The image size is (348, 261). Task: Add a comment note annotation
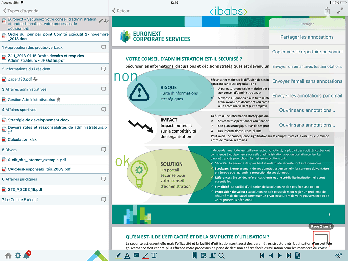136,255
